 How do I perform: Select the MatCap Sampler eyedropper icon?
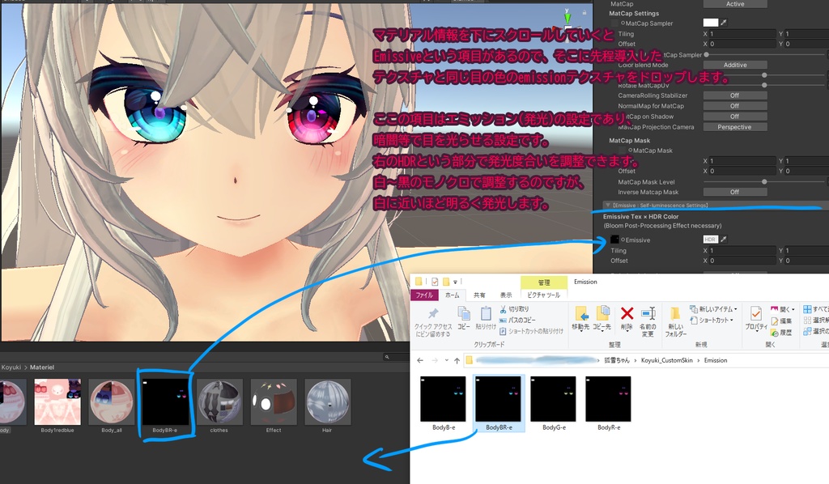(x=723, y=23)
